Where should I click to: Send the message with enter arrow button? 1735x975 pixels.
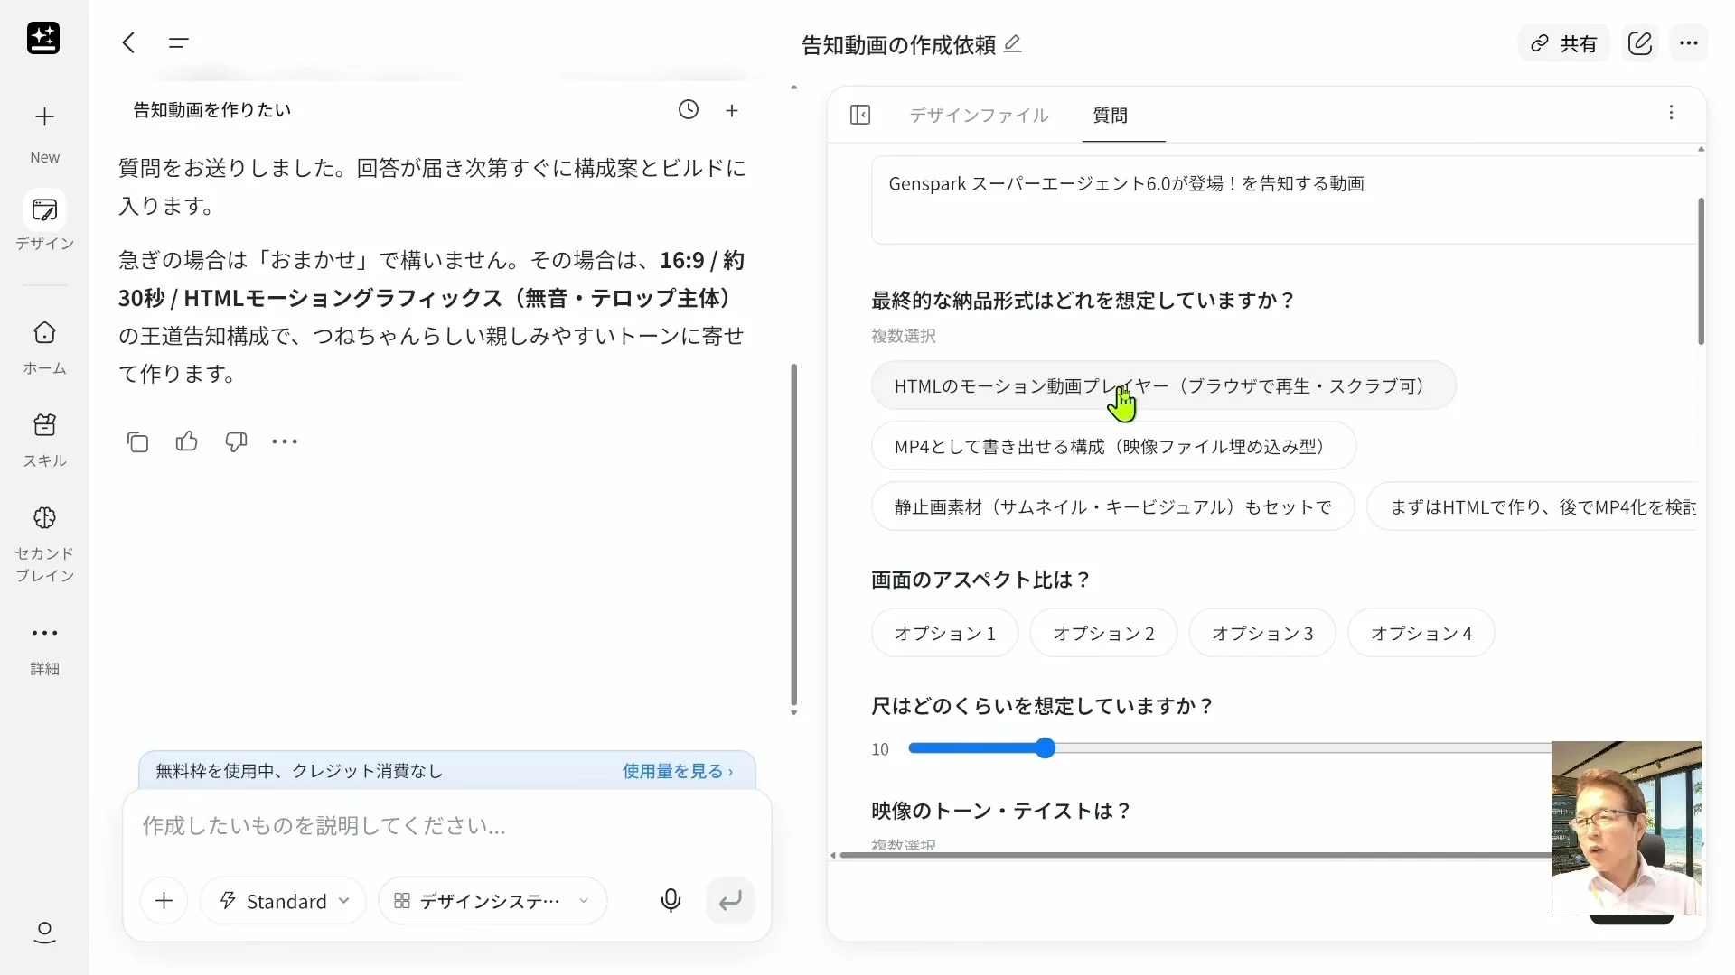(x=730, y=900)
